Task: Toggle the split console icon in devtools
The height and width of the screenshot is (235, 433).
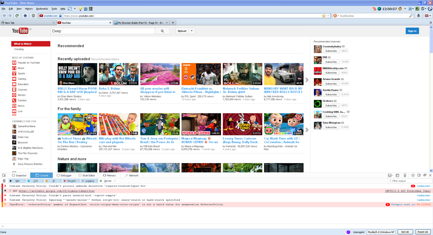Action: (397, 175)
